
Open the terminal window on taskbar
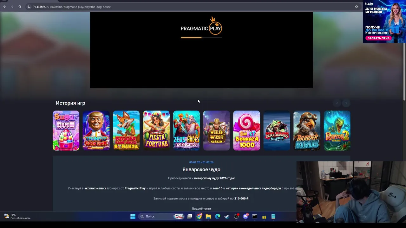pos(254,217)
